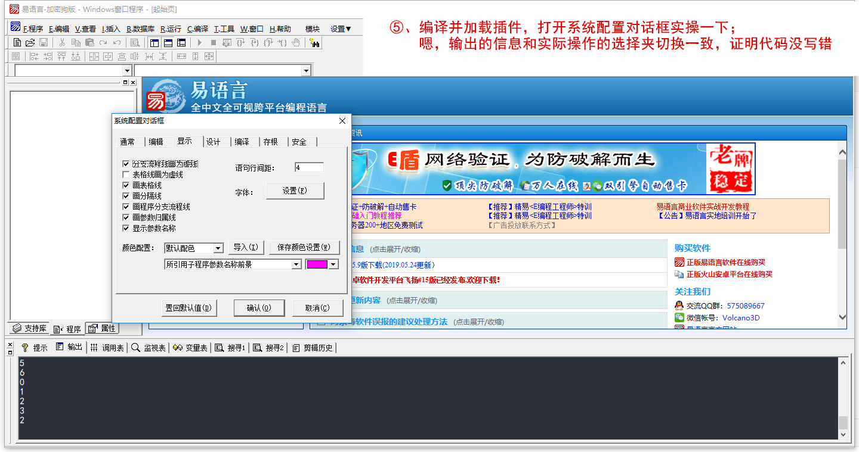Click the New file toolbar icon
This screenshot has width=859, height=452.
(x=17, y=42)
